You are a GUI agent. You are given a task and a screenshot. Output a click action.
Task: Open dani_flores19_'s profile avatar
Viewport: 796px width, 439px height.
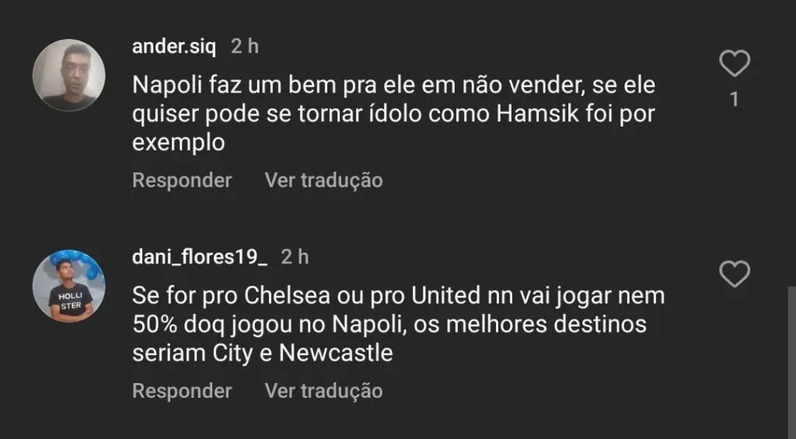point(68,286)
